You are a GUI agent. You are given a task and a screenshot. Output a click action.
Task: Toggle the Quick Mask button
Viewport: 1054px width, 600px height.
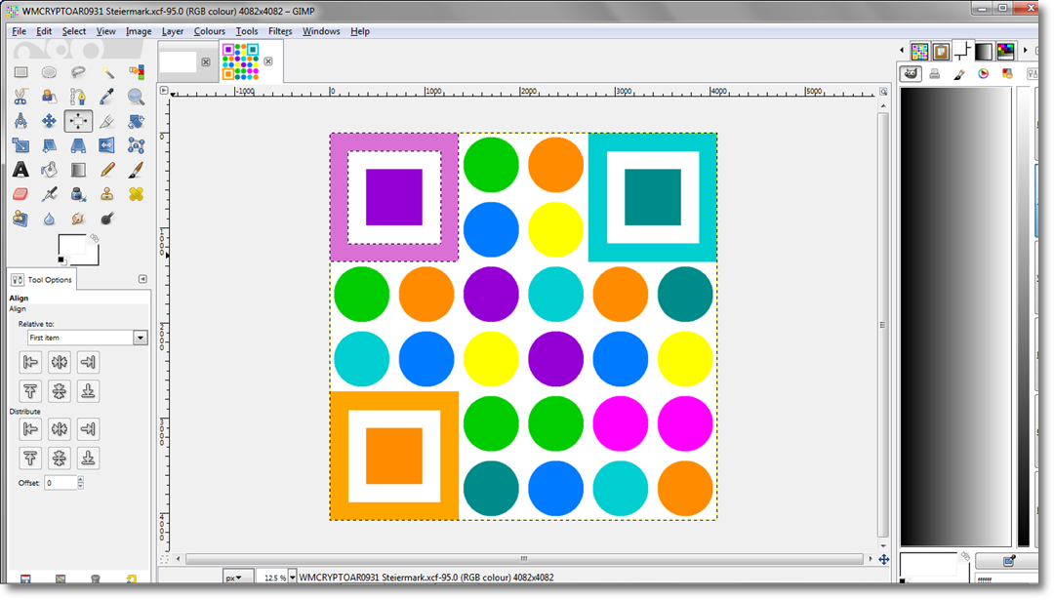(x=165, y=559)
